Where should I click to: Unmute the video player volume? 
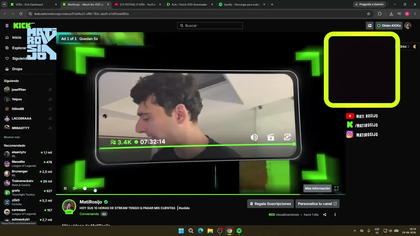click(75, 188)
